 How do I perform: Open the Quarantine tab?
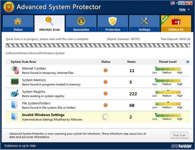tap(81, 23)
